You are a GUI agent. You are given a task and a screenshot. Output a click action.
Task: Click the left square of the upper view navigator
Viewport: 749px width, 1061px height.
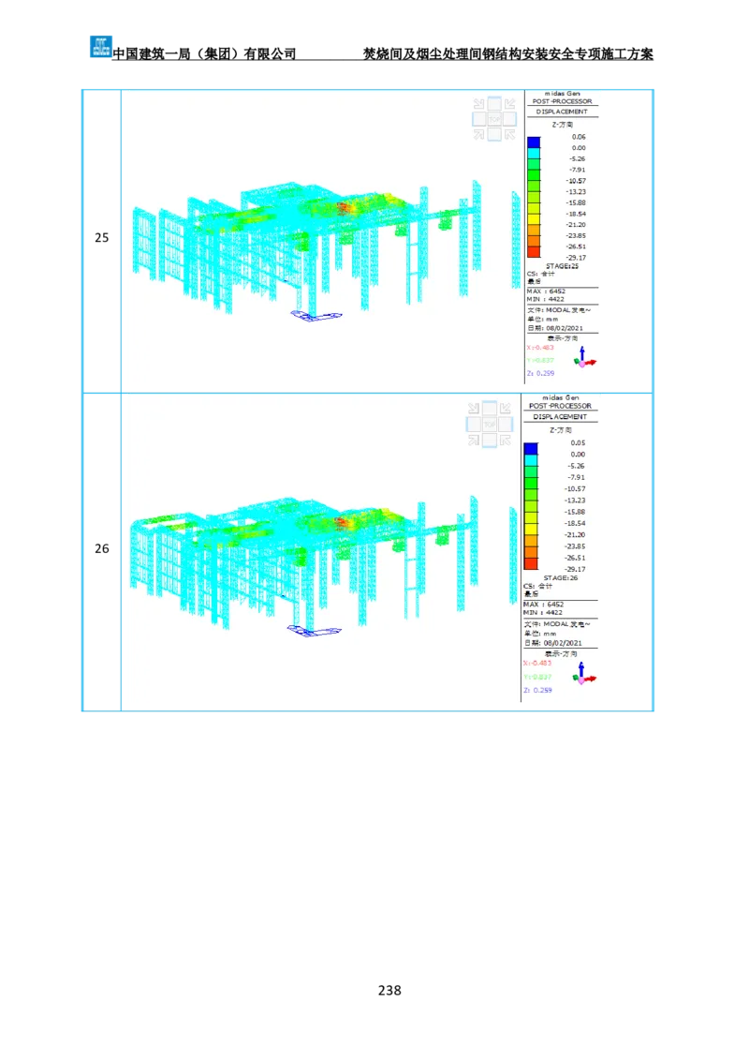[x=477, y=119]
